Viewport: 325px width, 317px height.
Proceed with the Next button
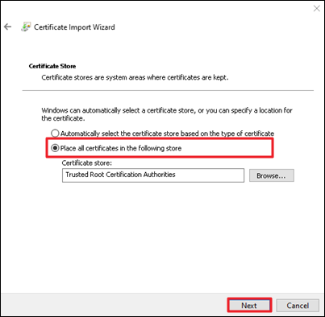pos(249,305)
